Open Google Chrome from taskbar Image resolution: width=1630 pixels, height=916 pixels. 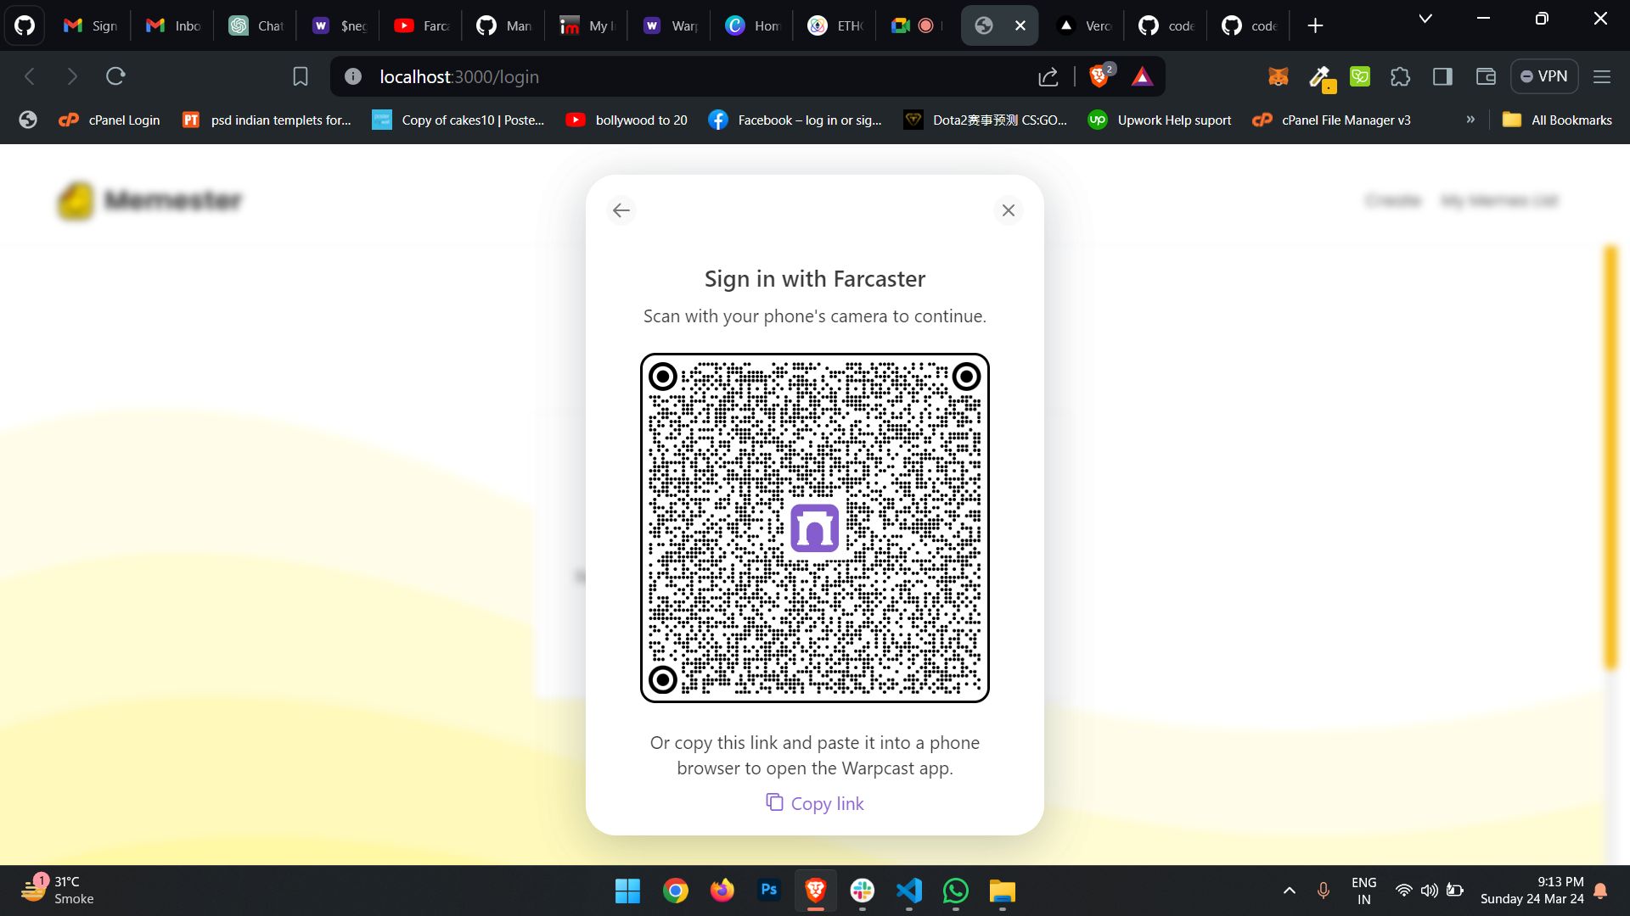click(675, 891)
